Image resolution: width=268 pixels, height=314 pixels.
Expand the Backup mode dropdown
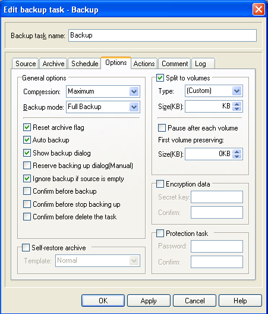click(134, 107)
